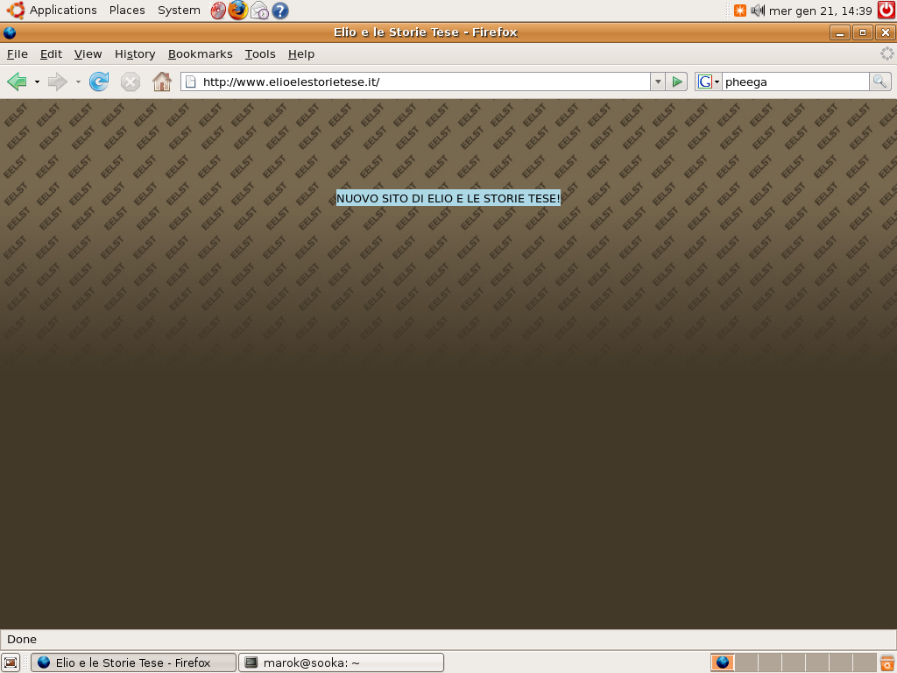Image resolution: width=897 pixels, height=673 pixels.
Task: Click the green Go button
Action: point(677,81)
